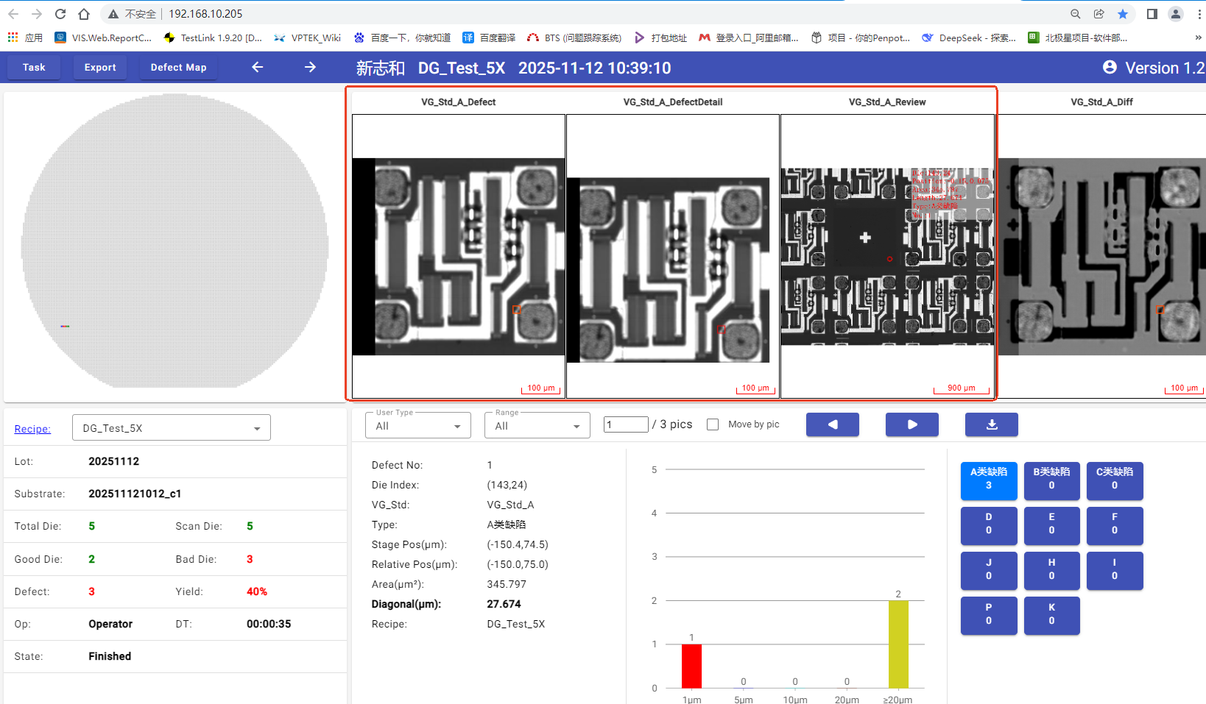Go to browser home icon
Viewport: 1206px width, 704px height.
84,14
